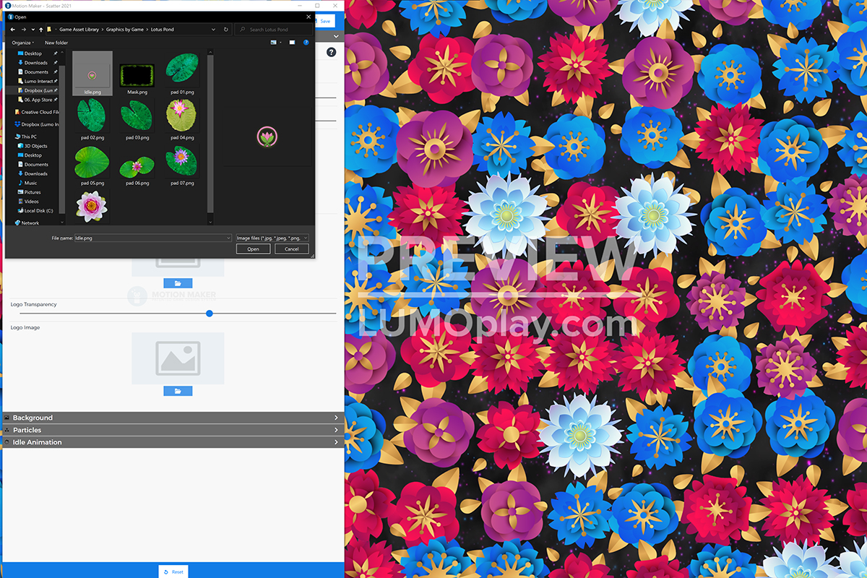867x578 pixels.
Task: Open file dialog help icon
Action: coord(306,43)
